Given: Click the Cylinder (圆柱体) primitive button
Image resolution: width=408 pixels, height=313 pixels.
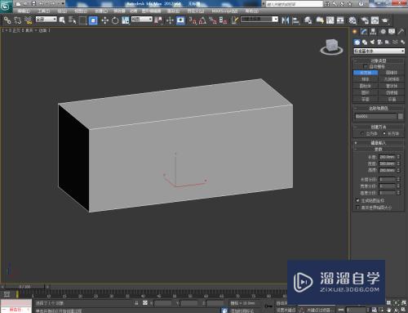Looking at the screenshot, I should (x=366, y=86).
